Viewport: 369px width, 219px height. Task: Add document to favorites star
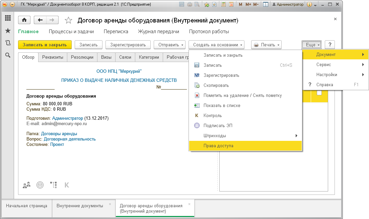pyautogui.click(x=68, y=20)
